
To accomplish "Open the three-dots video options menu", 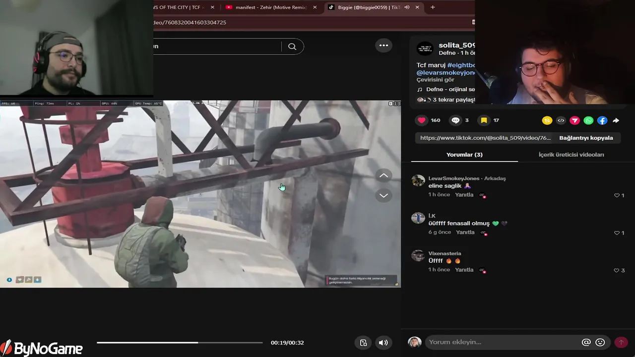I will coord(383,45).
